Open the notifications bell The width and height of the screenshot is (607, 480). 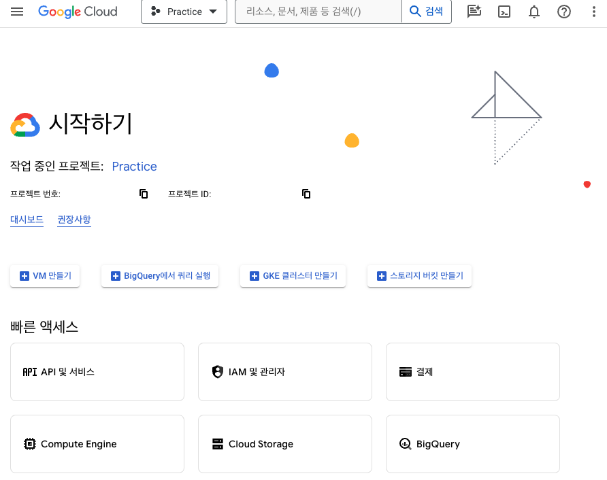[x=534, y=12]
